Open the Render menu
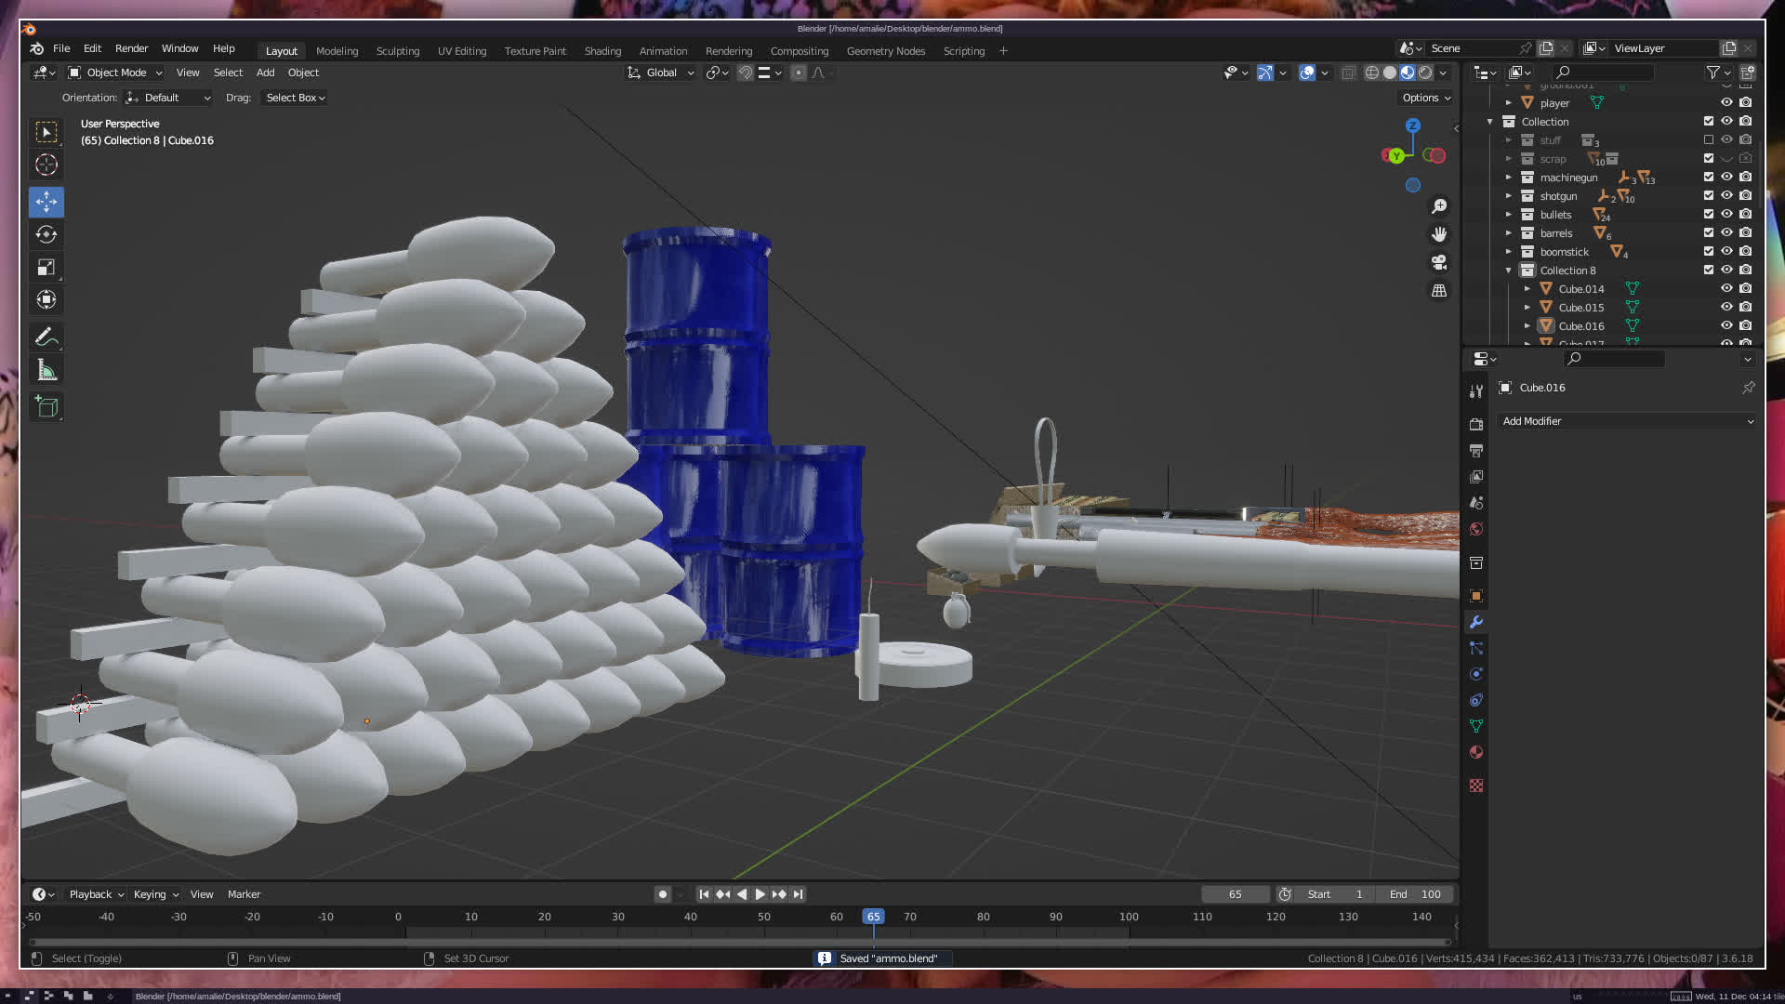 131,48
